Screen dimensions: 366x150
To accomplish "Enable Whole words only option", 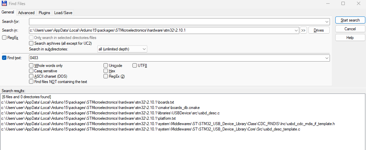I will click(31, 66).
